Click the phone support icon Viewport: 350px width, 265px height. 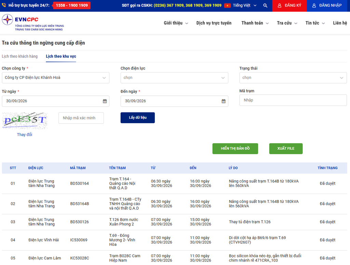4,5
